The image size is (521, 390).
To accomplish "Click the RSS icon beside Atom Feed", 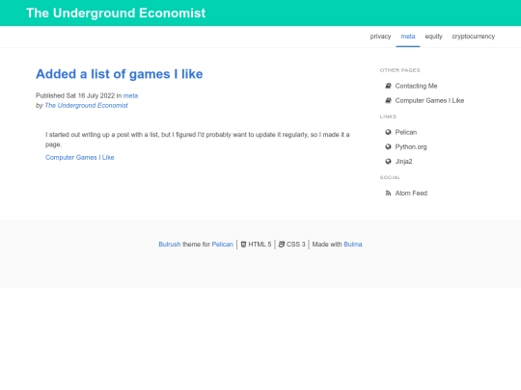I will click(388, 193).
